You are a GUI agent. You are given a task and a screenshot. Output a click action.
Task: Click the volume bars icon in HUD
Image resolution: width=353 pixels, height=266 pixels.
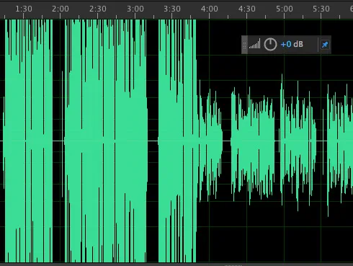[x=254, y=44]
